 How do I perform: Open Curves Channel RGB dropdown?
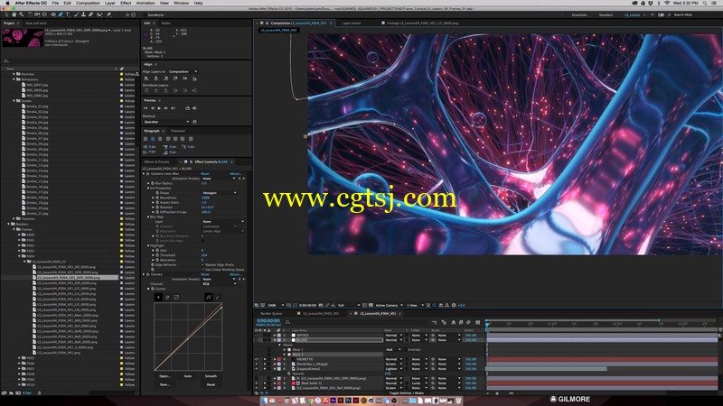coord(220,284)
